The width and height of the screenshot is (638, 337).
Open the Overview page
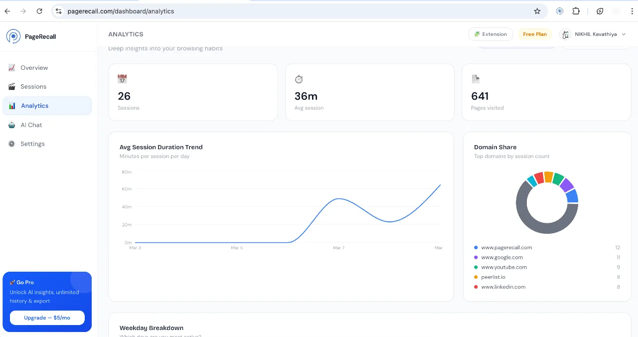pyautogui.click(x=47, y=68)
